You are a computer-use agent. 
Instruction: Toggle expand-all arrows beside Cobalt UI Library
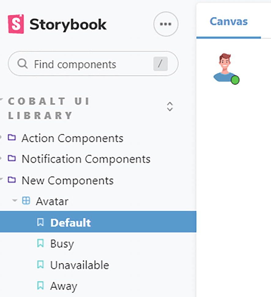click(x=170, y=107)
